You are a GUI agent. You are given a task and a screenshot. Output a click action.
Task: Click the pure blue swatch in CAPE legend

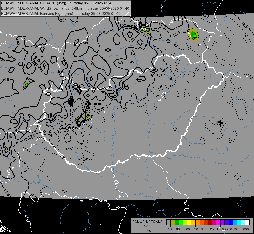pyautogui.click(x=231, y=223)
